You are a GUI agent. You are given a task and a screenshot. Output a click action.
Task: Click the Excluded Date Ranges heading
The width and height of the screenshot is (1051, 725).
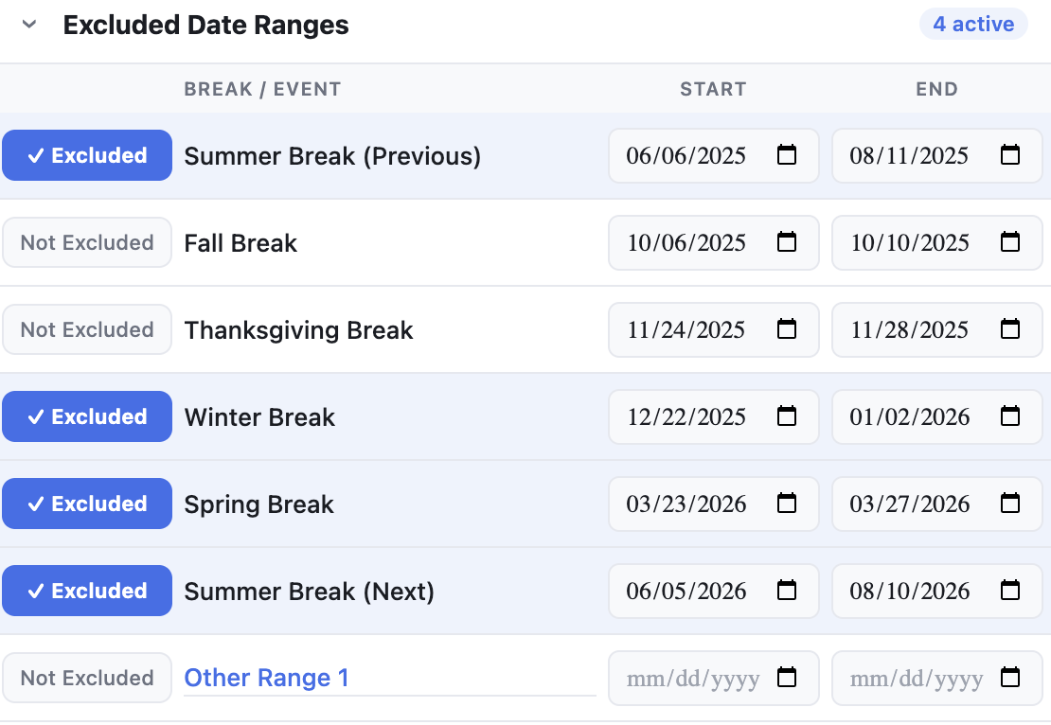(x=206, y=25)
